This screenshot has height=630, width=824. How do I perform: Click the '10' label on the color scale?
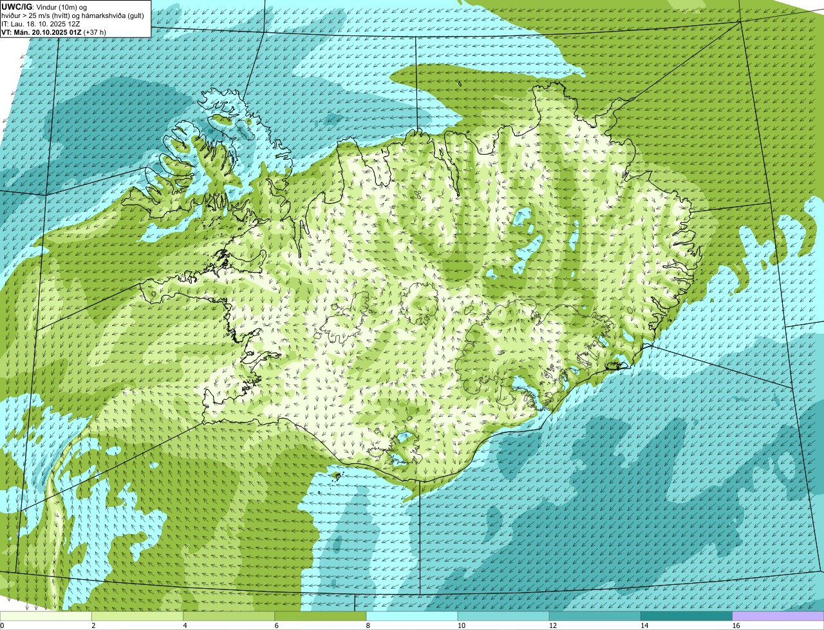tap(462, 625)
